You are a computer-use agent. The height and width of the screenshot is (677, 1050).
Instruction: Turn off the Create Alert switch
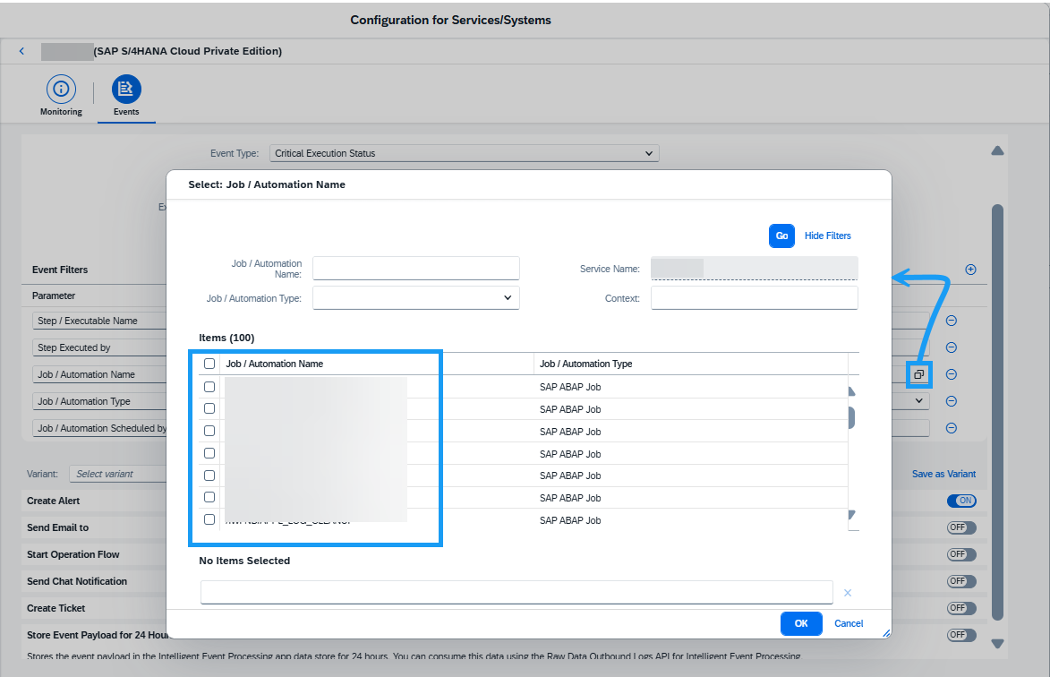tap(961, 501)
